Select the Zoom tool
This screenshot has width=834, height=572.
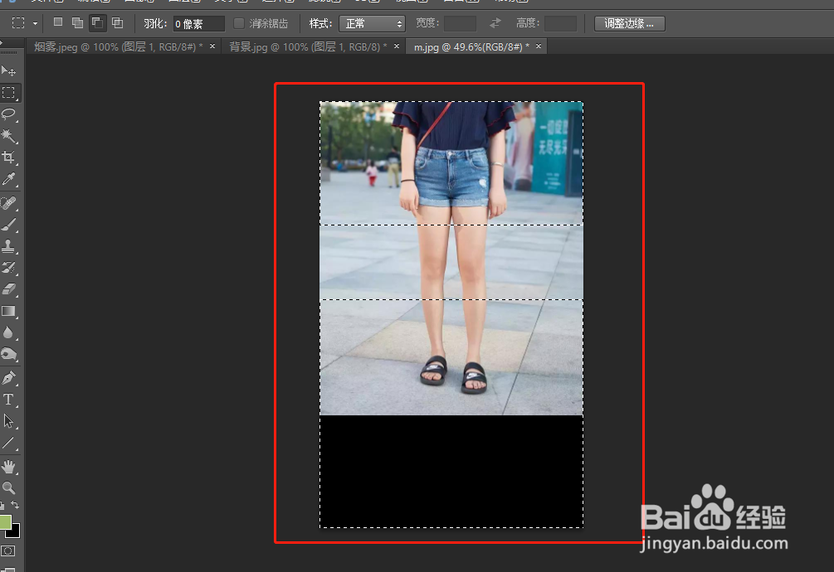click(8, 487)
